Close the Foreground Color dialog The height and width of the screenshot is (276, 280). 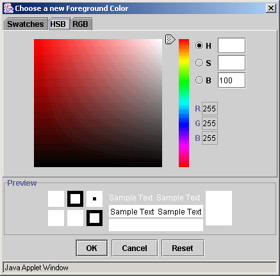(x=271, y=8)
